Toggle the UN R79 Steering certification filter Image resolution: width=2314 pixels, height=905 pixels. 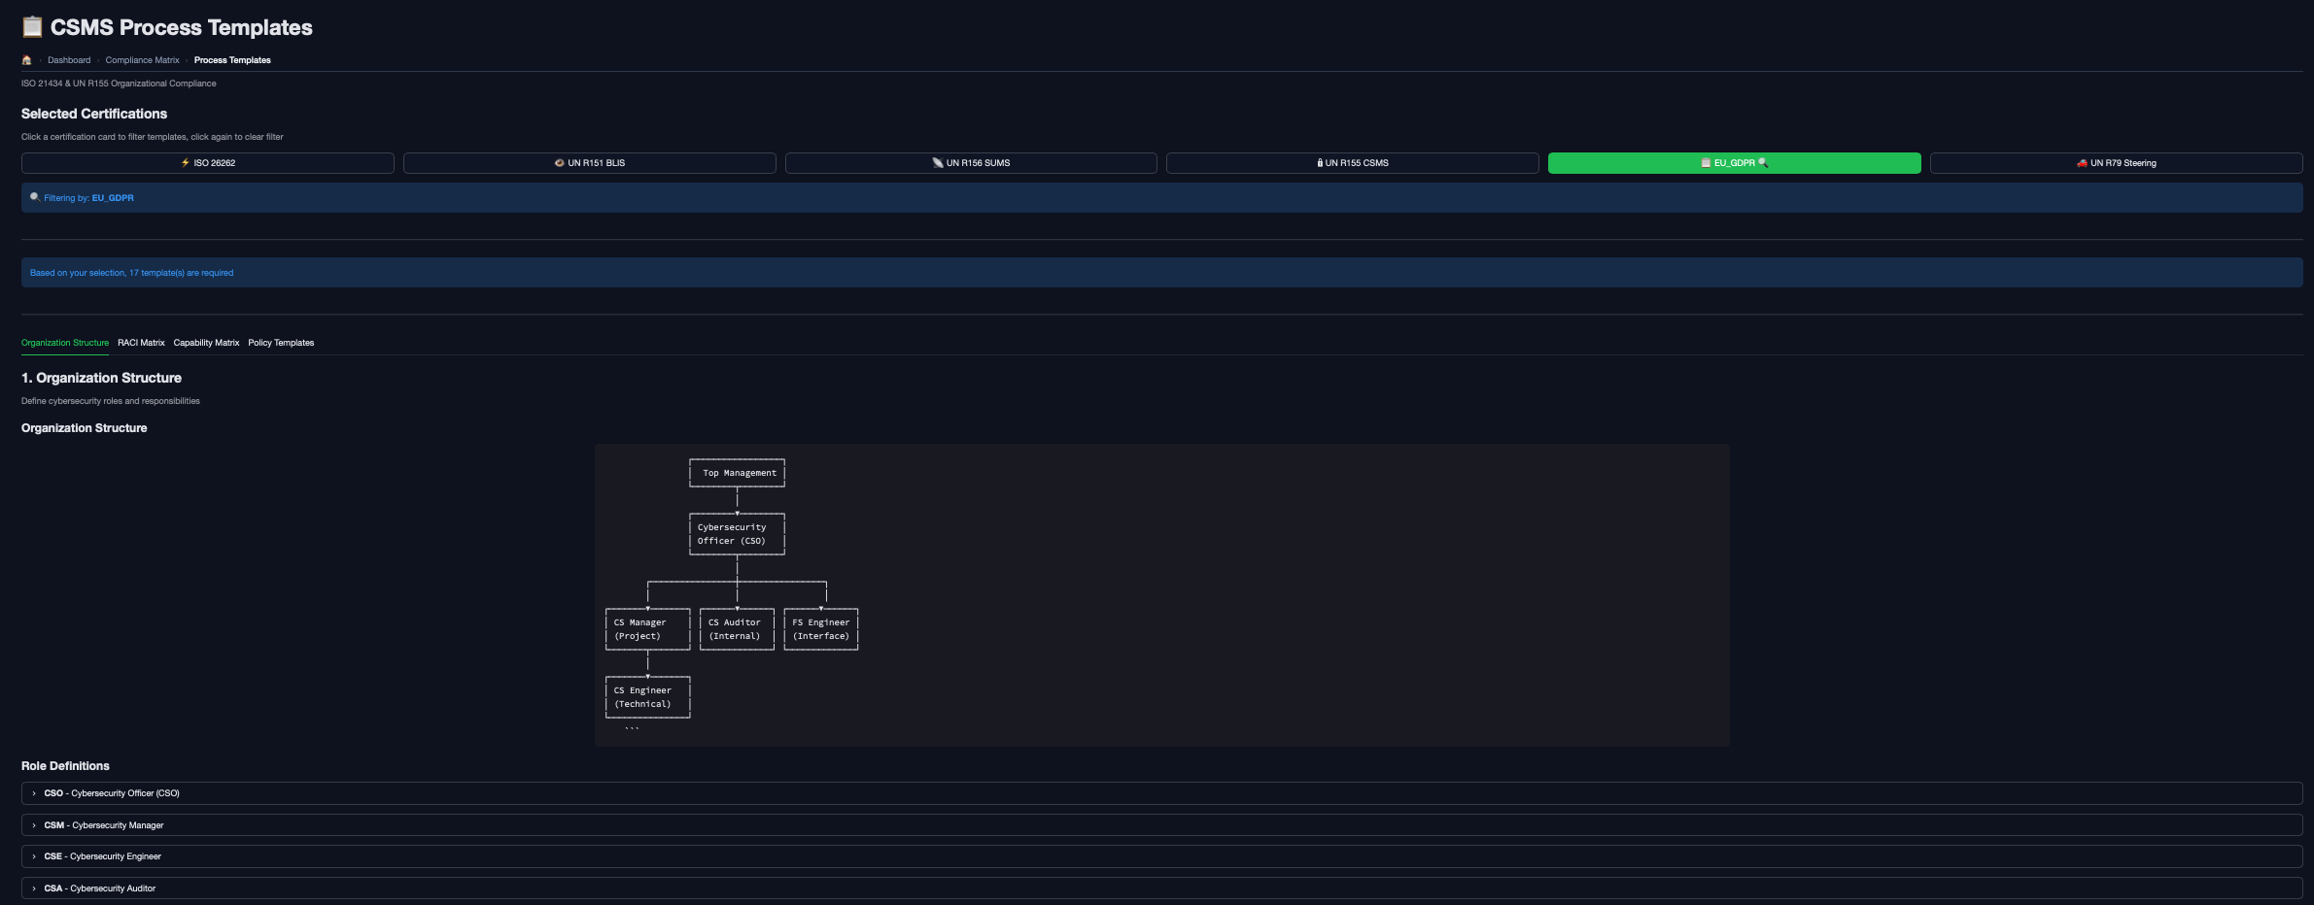tap(2116, 163)
